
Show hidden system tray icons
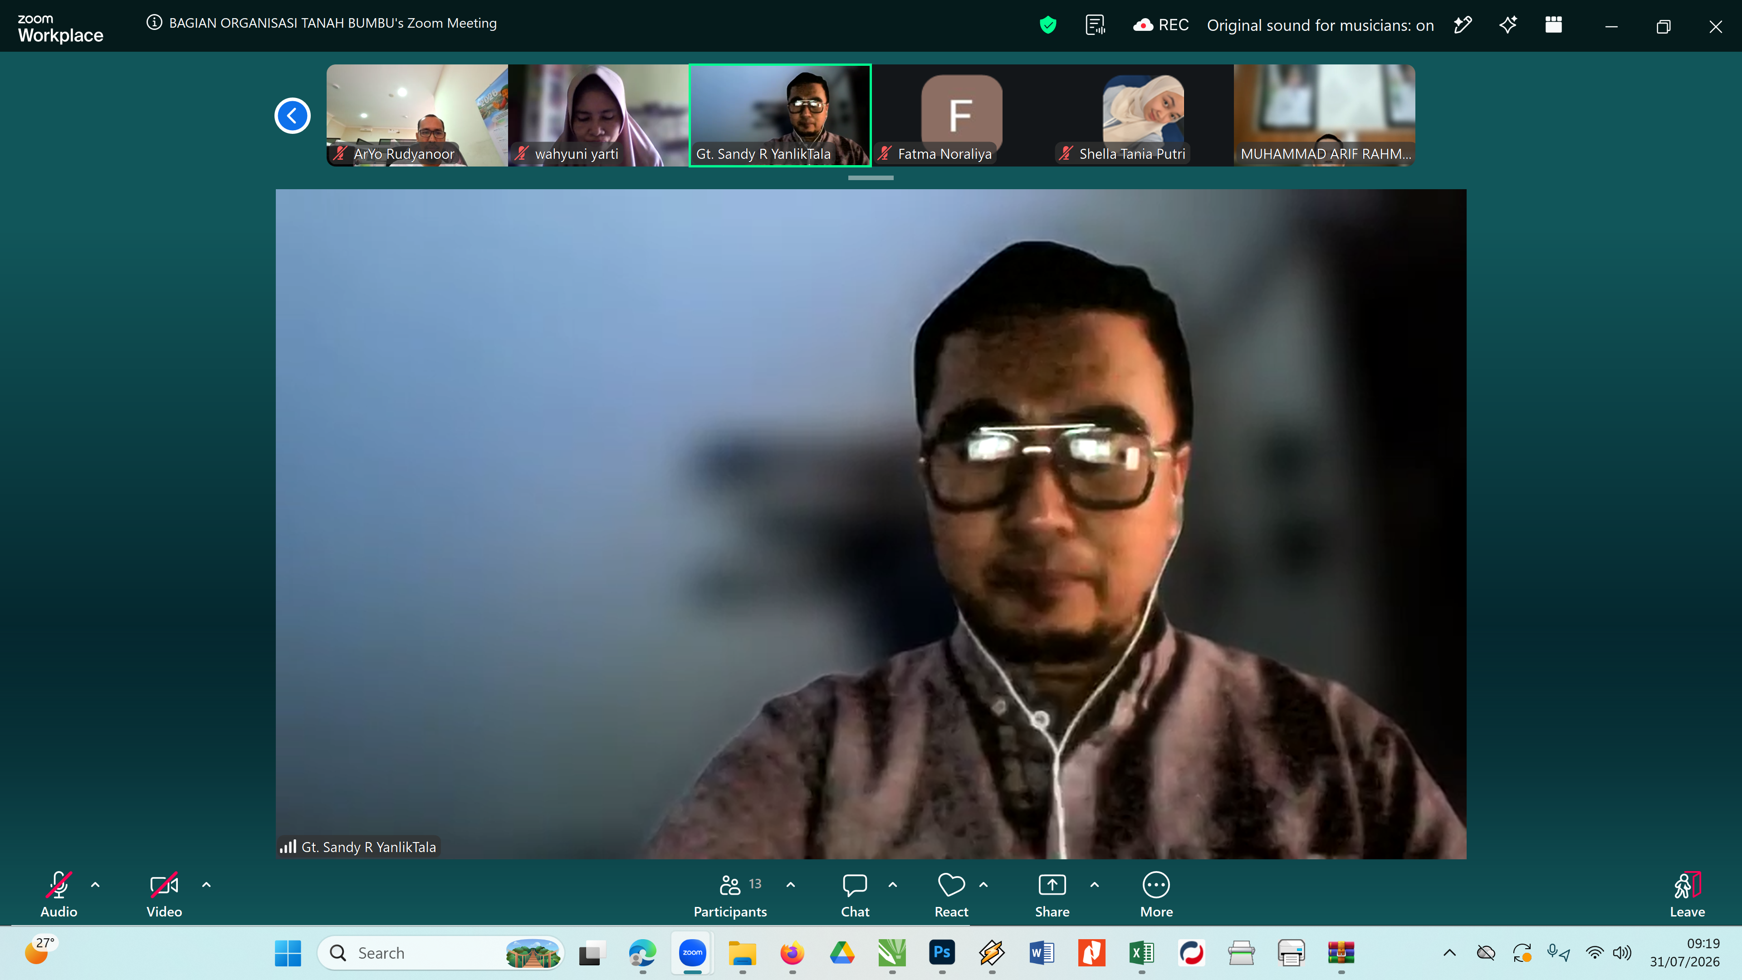[x=1450, y=953]
